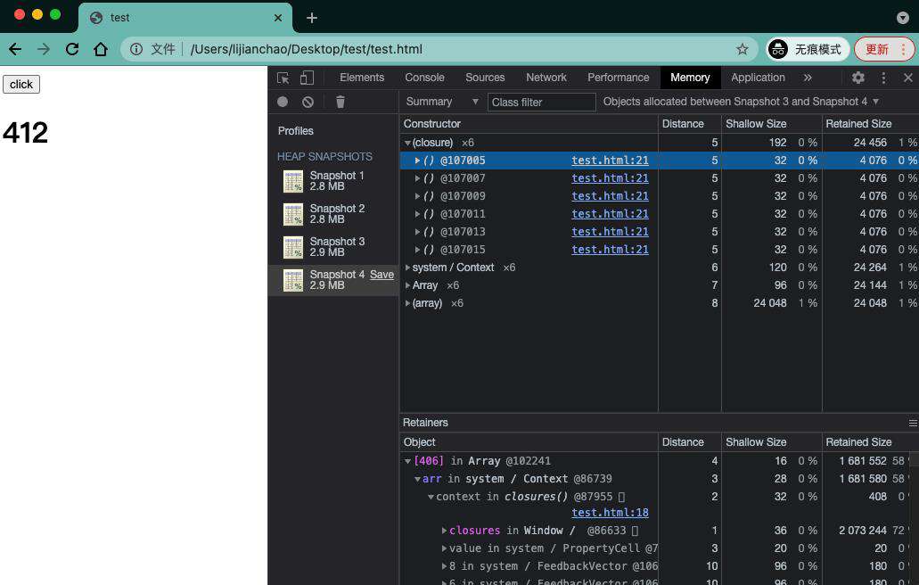The width and height of the screenshot is (919, 585).
Task: Click the Class filter input field
Action: coord(542,102)
